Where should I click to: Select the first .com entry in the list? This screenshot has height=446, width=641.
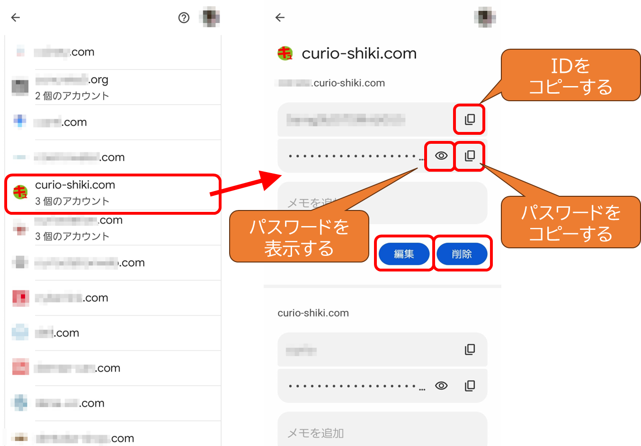[x=113, y=52]
